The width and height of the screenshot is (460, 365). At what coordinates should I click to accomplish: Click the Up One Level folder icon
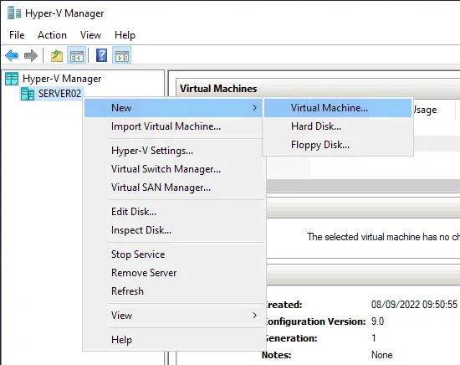[x=57, y=56]
